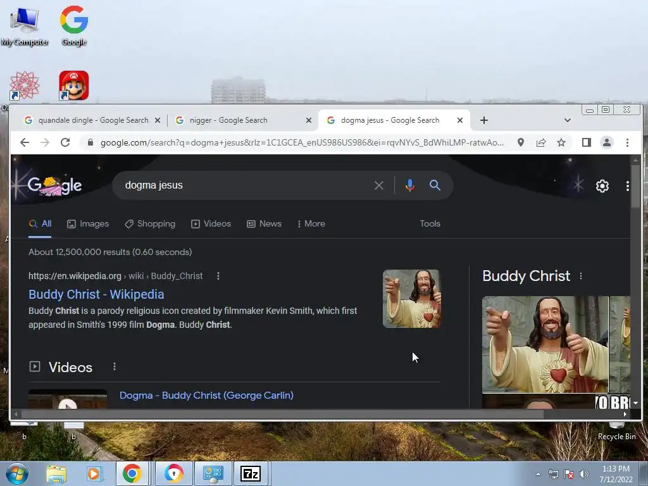
Task: Click Buddy Christ thumbnail beside Wikipedia result
Action: tap(411, 299)
